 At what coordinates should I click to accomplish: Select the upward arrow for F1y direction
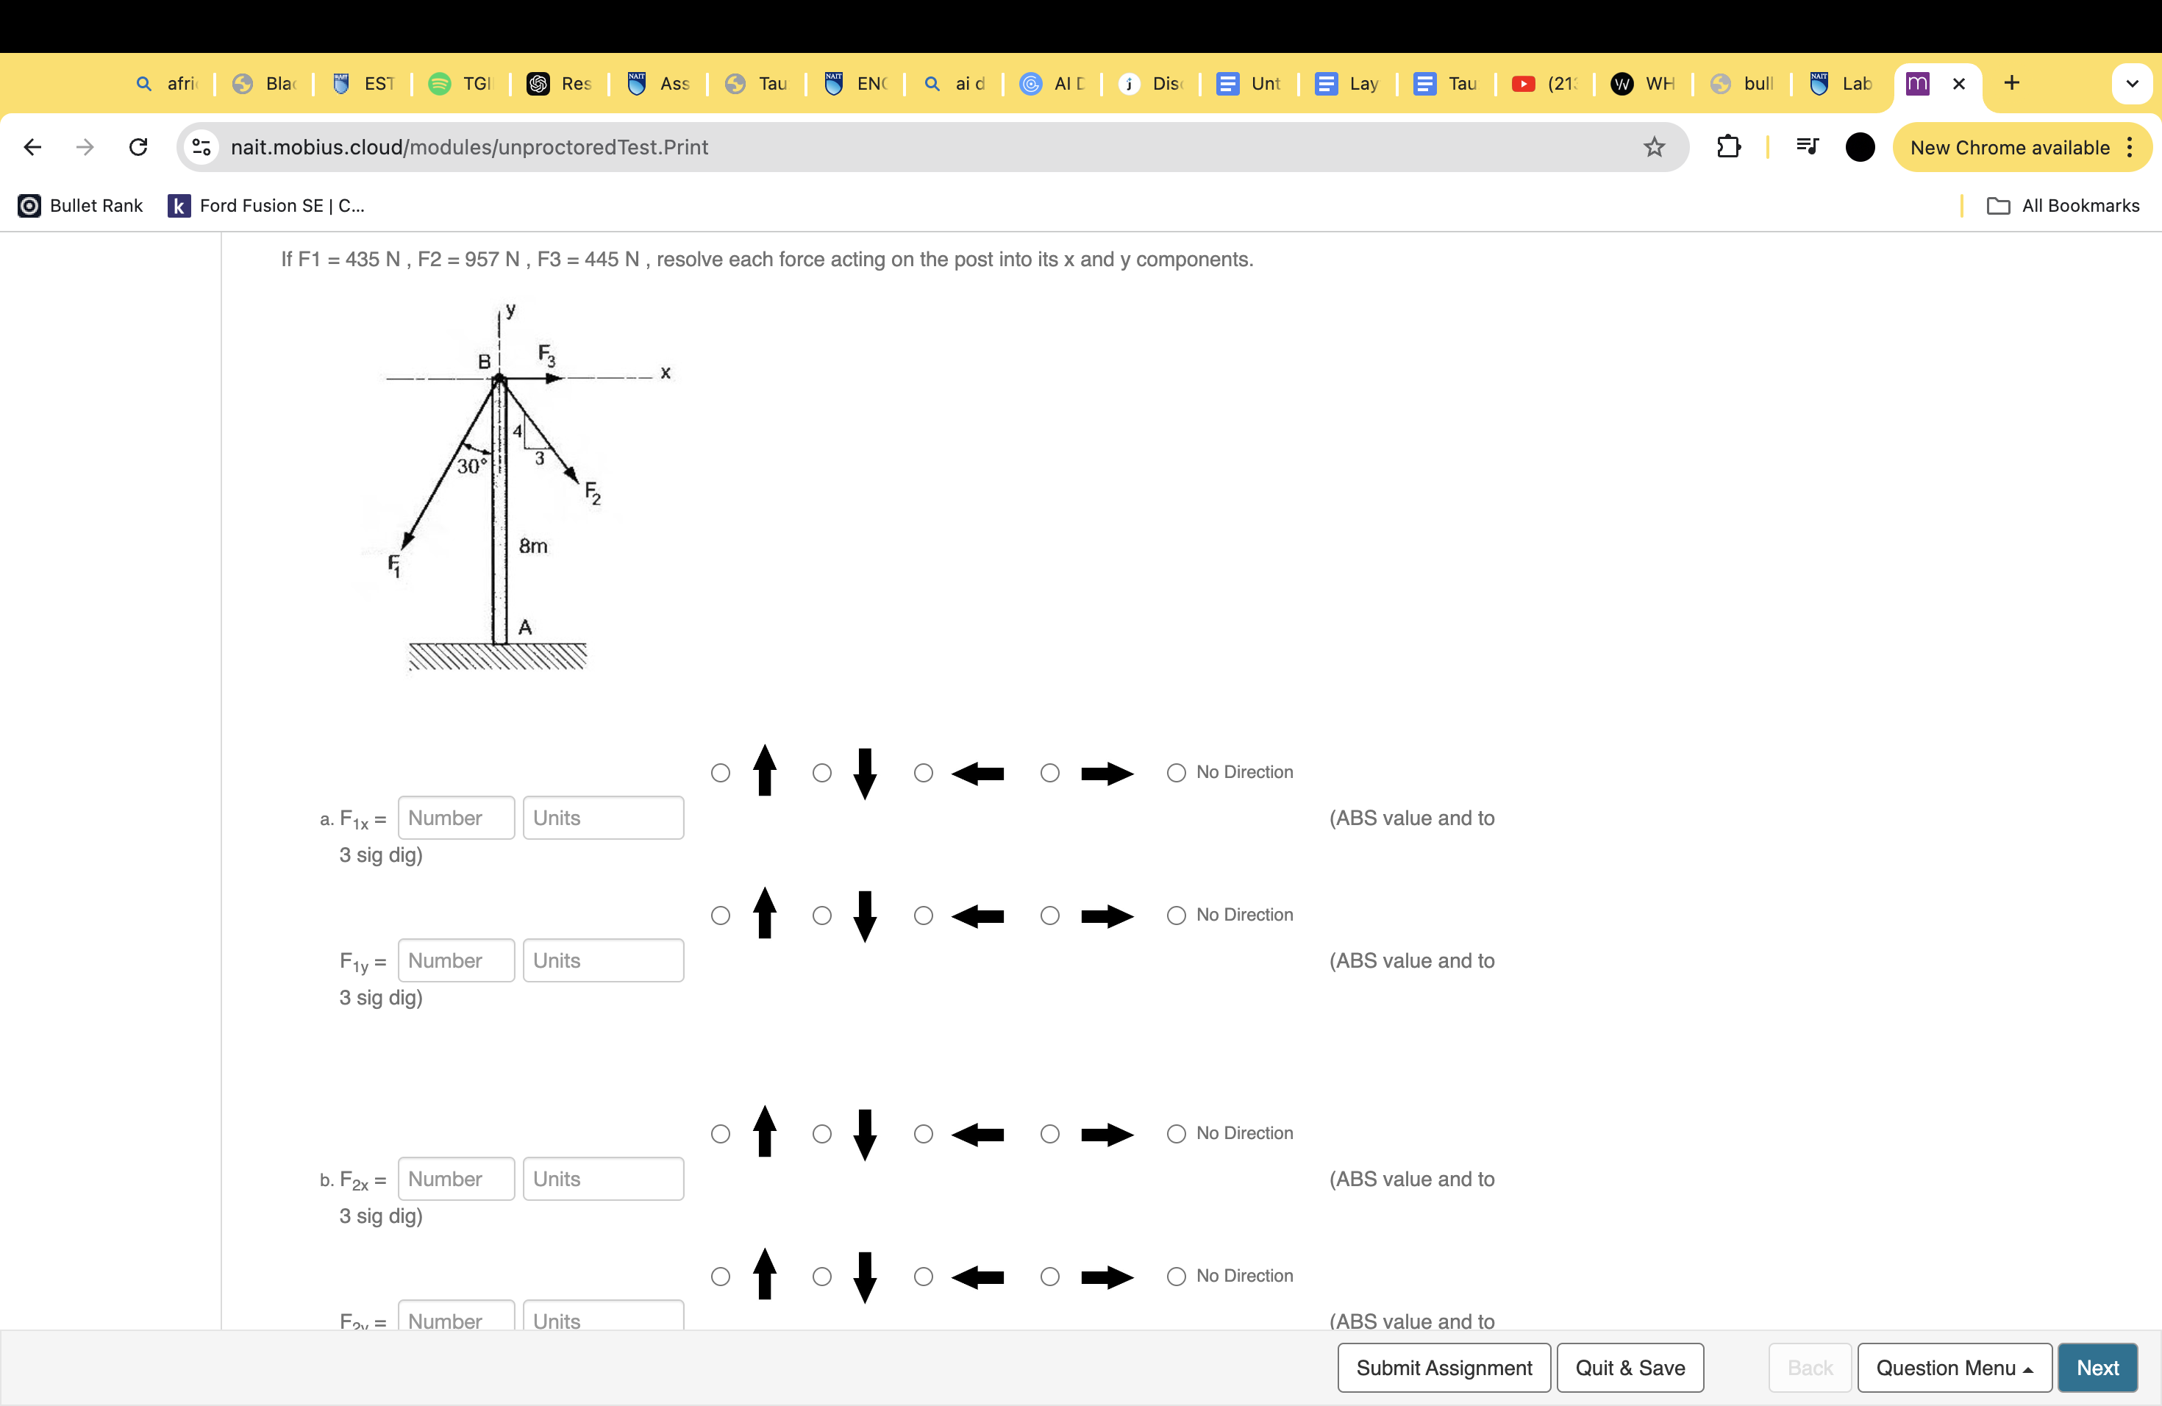718,914
